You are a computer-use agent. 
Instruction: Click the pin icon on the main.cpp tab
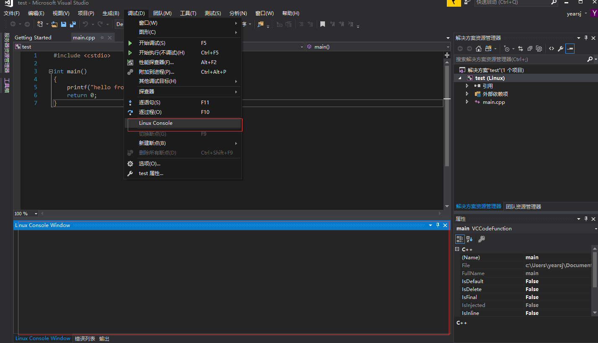click(x=102, y=38)
